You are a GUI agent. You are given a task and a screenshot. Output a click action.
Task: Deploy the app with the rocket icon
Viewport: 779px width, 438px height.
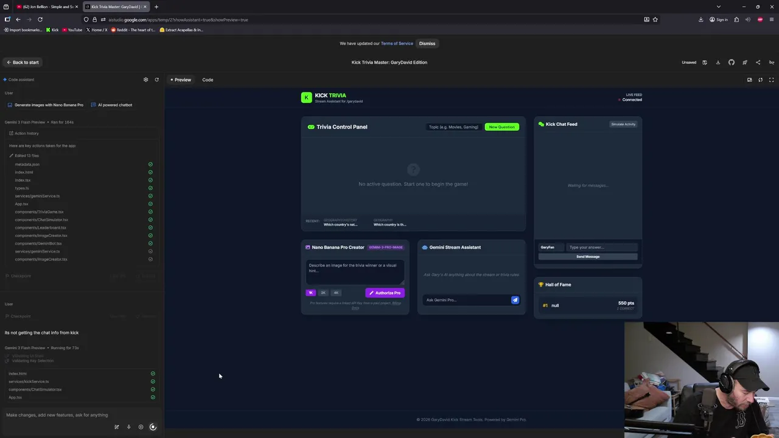(744, 62)
